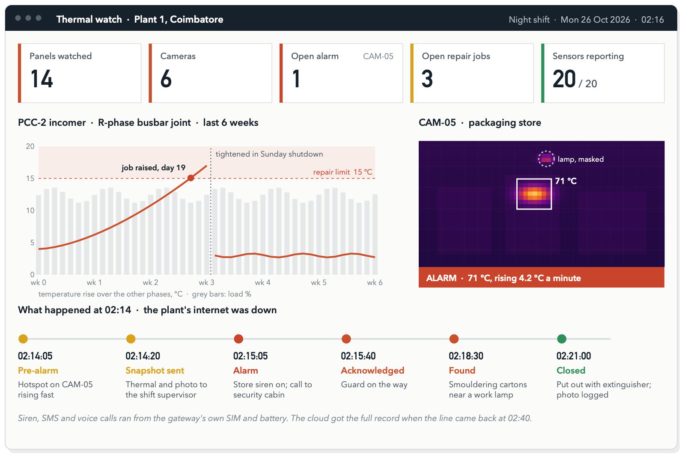Open the Panels watched card

tap(80, 73)
